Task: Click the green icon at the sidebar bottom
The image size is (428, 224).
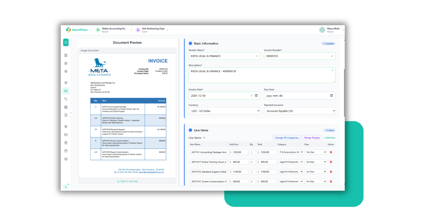Action: 66,187
